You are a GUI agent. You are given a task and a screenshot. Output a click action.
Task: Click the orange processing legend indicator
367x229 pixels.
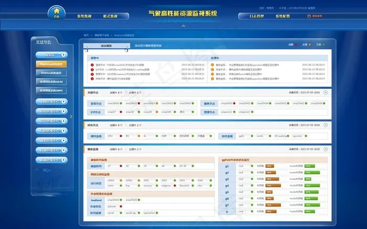tap(311, 45)
